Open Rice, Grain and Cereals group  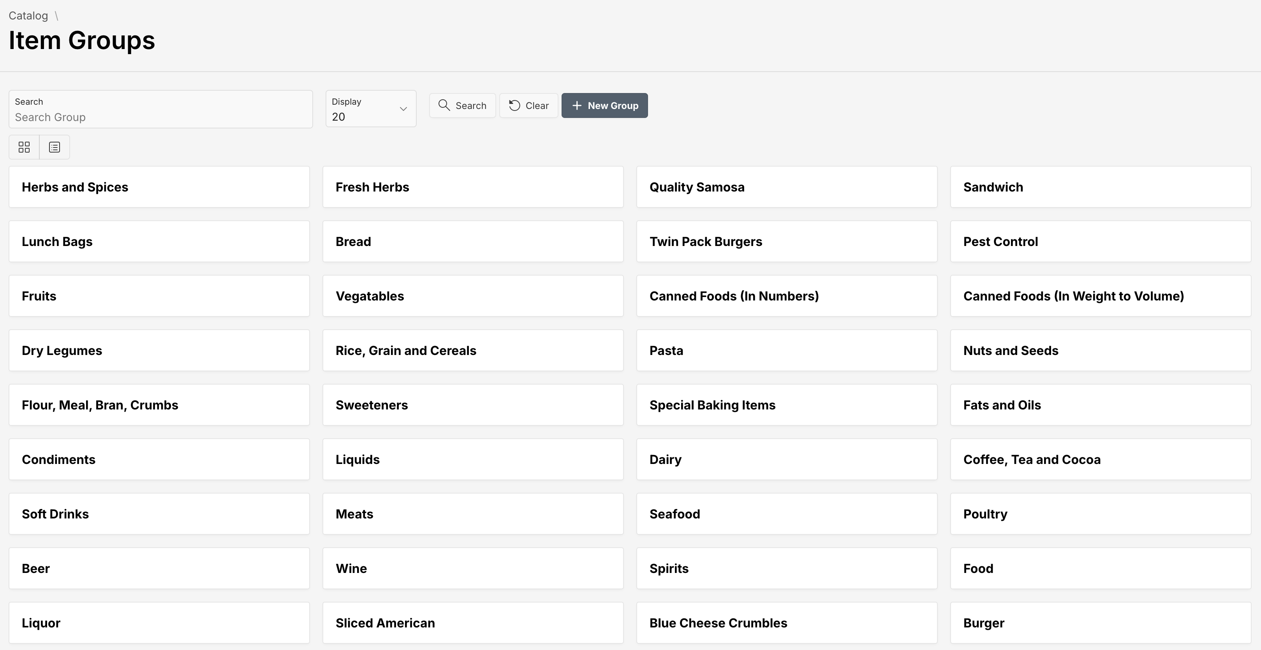(x=473, y=351)
